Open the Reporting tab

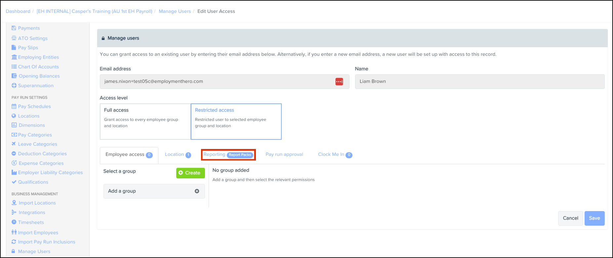pyautogui.click(x=228, y=155)
